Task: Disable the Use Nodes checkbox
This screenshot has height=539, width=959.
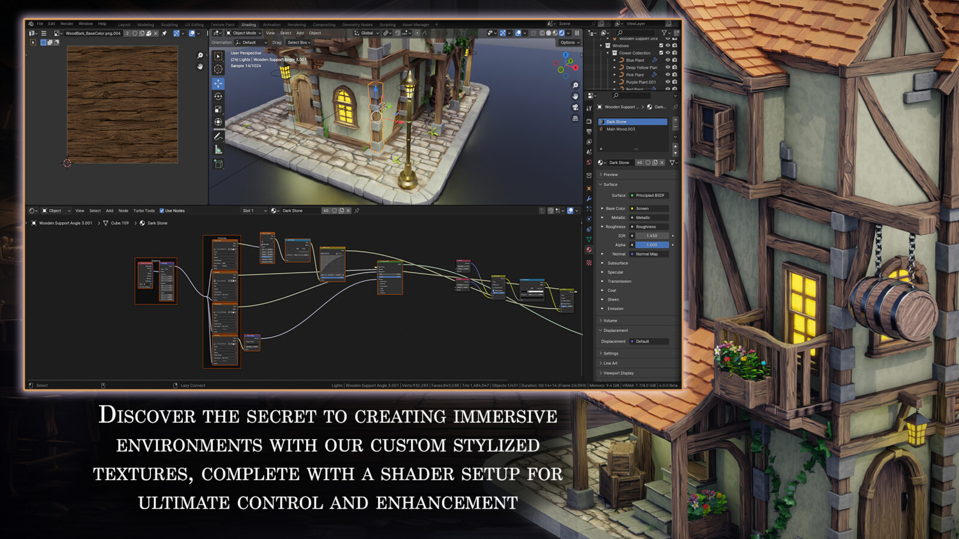Action: pos(162,211)
